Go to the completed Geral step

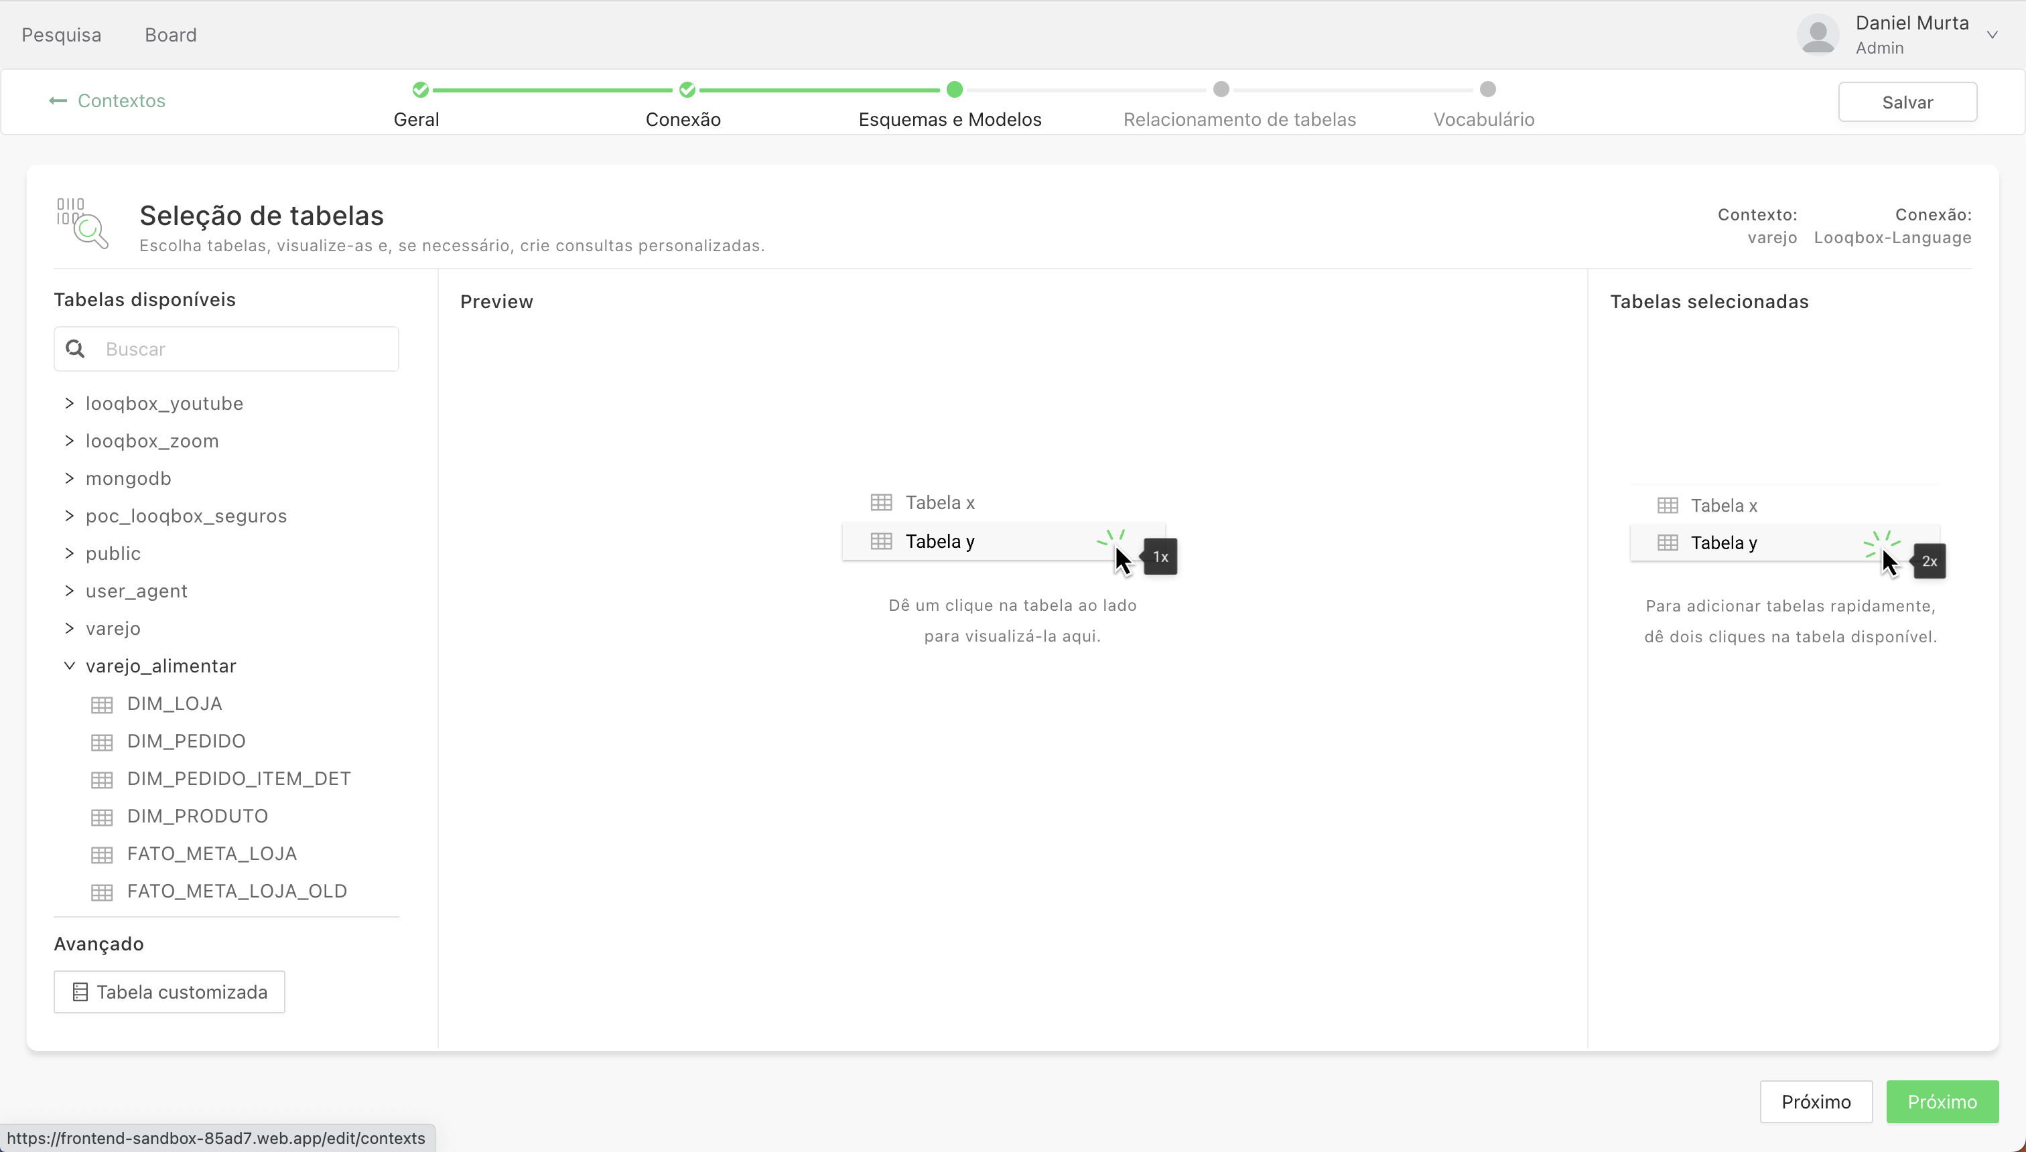tap(420, 89)
